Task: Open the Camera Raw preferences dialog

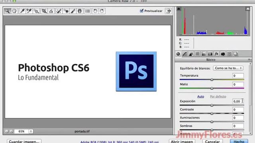Action: click(x=88, y=11)
